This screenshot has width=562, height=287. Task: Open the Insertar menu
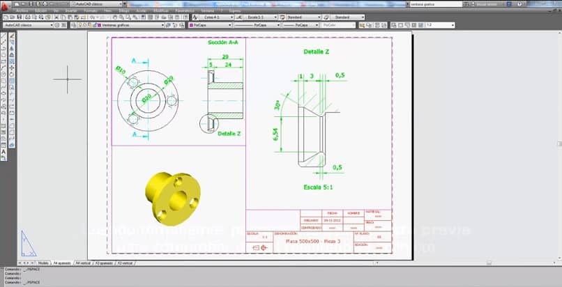[x=71, y=10]
